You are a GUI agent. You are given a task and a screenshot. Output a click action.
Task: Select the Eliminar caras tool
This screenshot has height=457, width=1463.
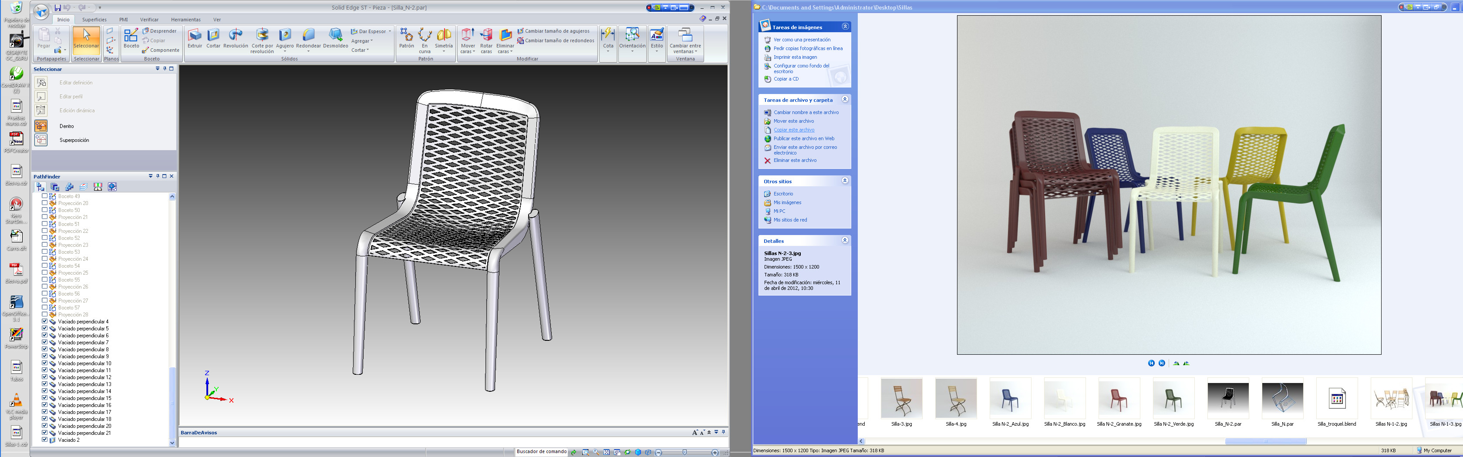click(505, 41)
